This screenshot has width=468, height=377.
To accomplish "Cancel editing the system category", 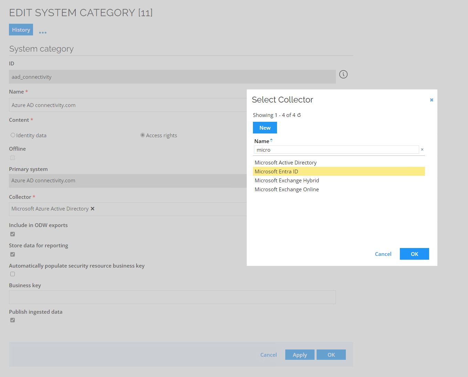I will click(268, 355).
